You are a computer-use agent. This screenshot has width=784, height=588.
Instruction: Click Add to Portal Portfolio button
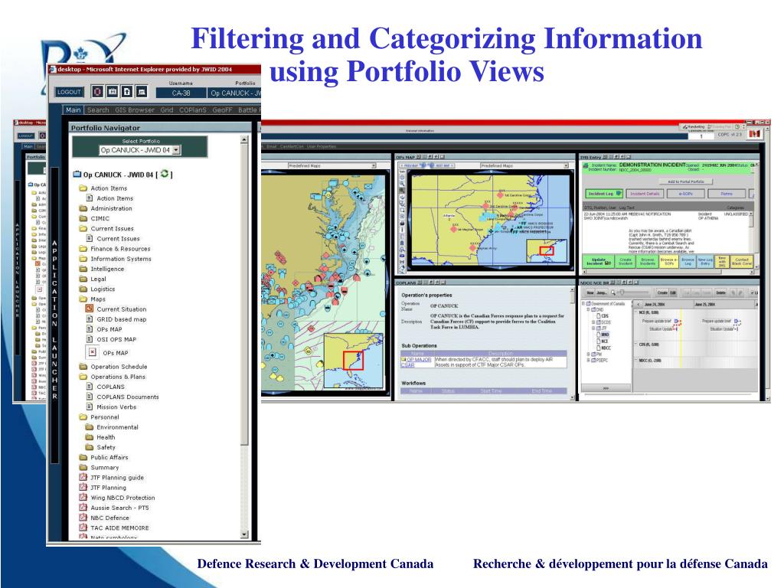click(685, 181)
